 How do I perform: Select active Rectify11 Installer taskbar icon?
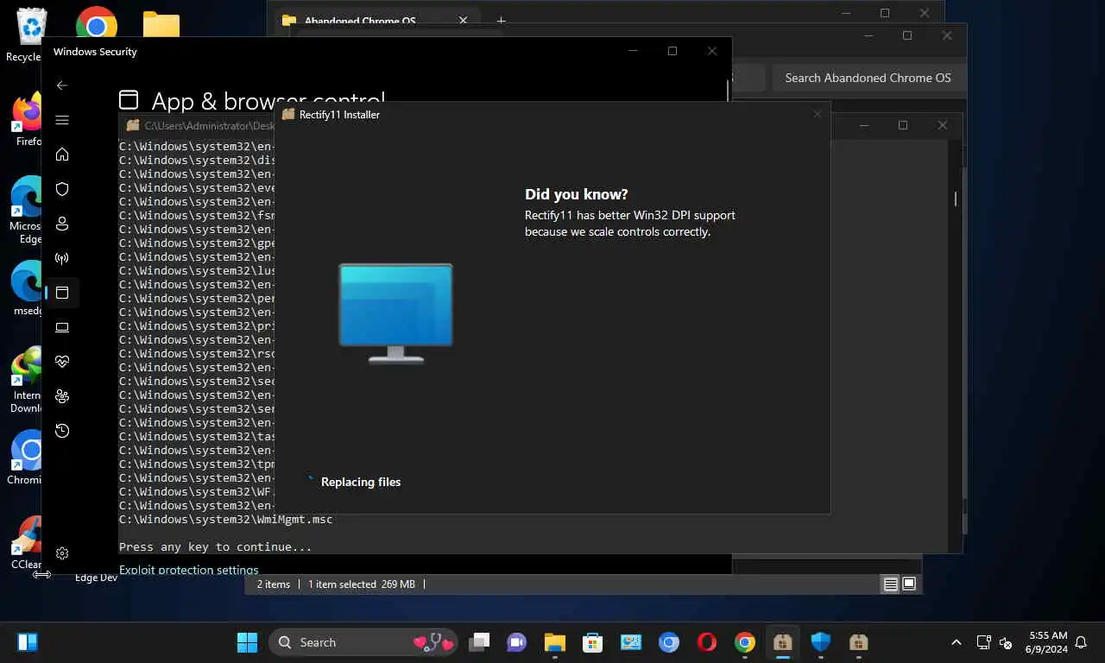783,642
